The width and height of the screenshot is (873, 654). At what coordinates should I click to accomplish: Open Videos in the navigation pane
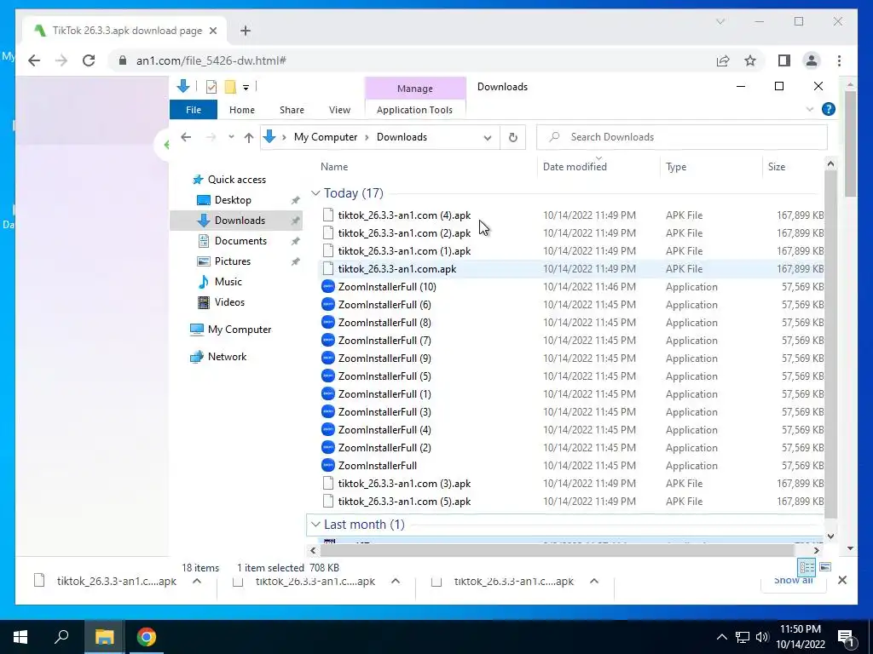click(x=229, y=302)
